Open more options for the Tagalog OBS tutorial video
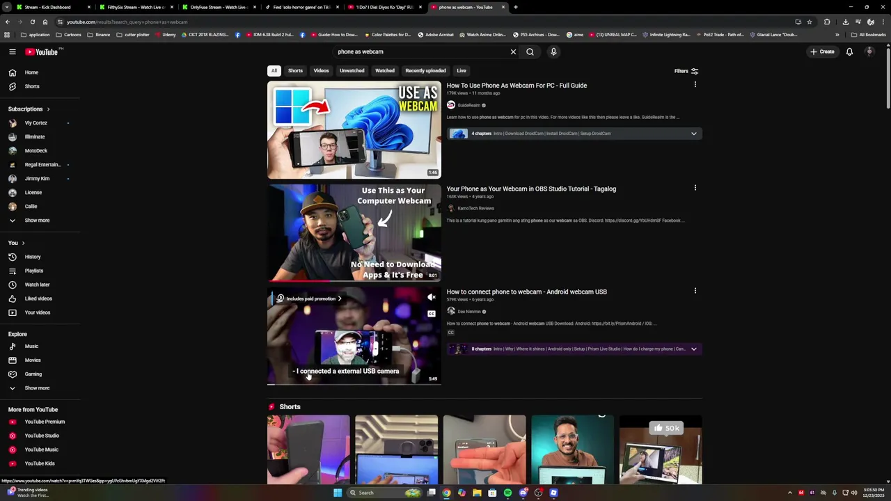 click(695, 188)
